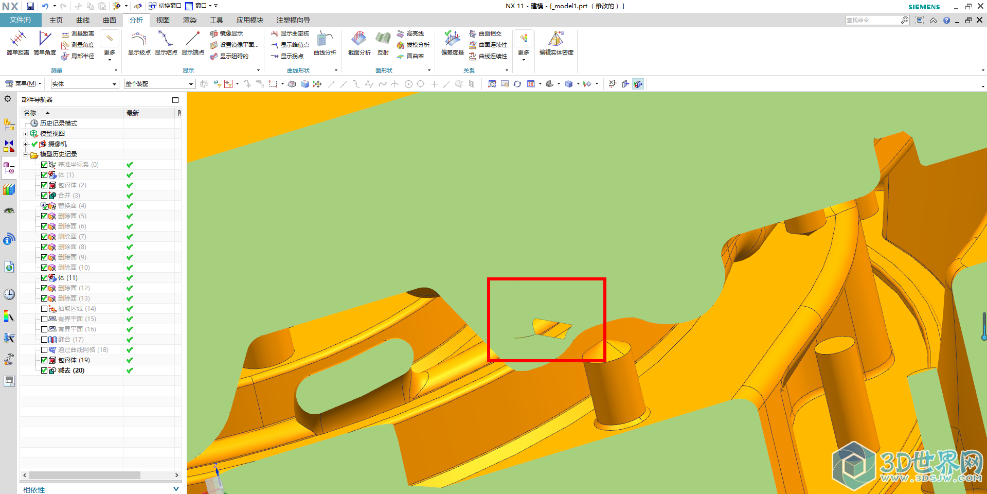Switch to the 曲面 tab

(110, 20)
